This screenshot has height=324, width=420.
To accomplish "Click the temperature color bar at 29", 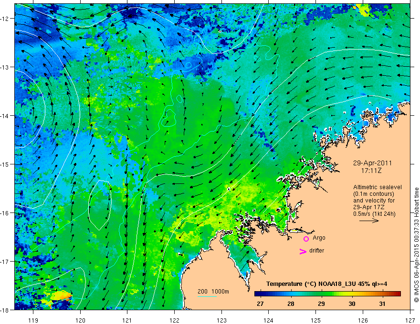I will pos(321,294).
